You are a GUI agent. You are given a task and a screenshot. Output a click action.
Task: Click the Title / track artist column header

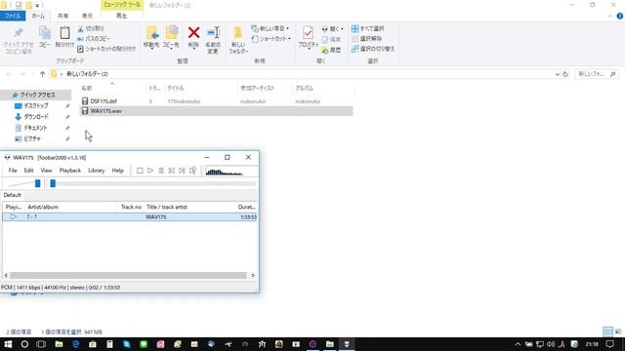[167, 207]
